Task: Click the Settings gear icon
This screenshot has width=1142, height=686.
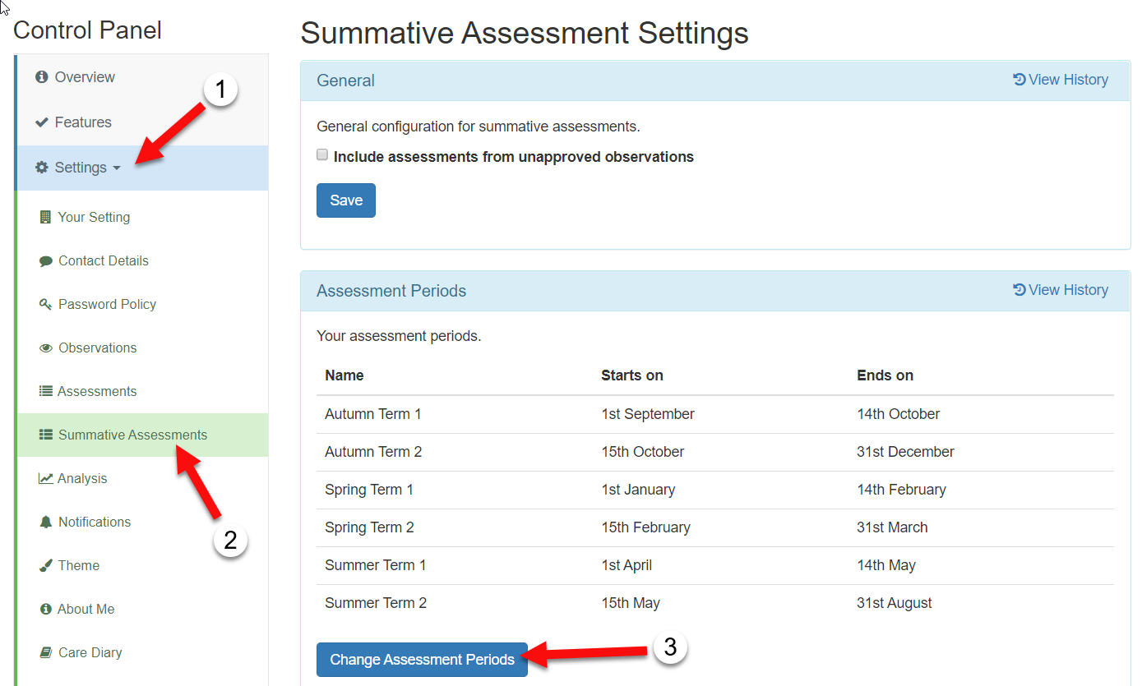Action: coord(41,168)
